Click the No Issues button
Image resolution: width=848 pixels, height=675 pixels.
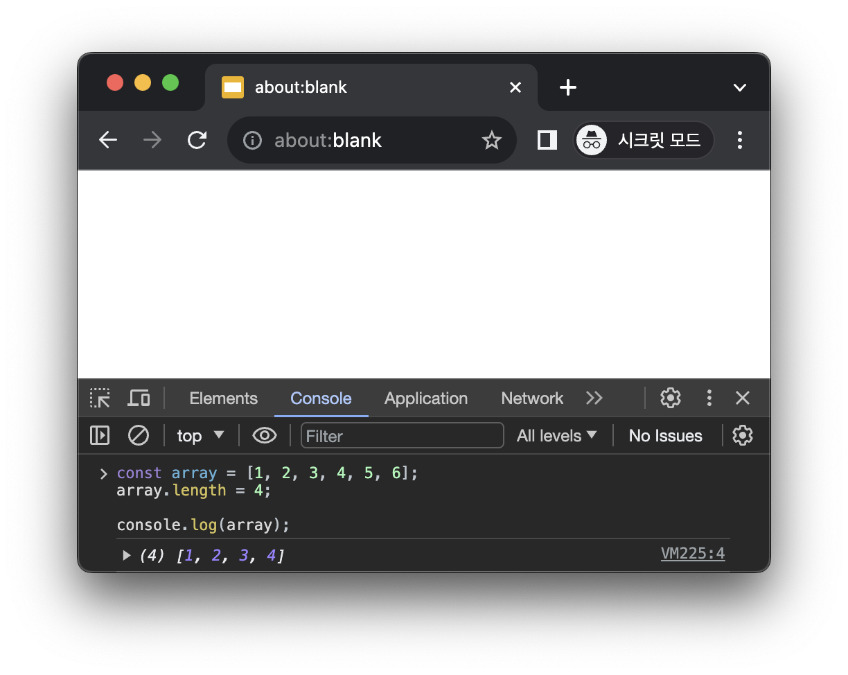tap(665, 436)
